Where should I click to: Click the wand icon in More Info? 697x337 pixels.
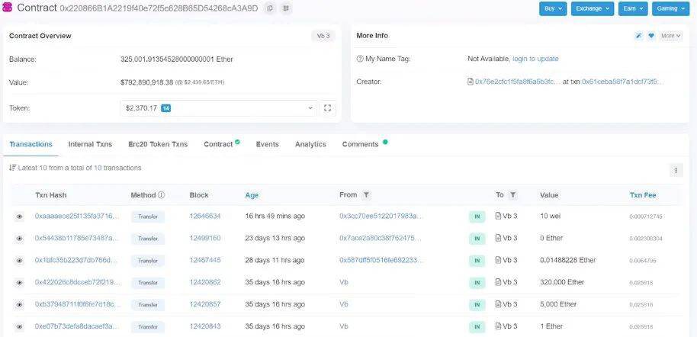point(639,36)
